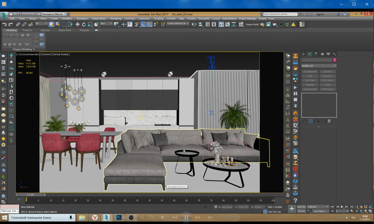The height and width of the screenshot is (224, 374).
Task: Open the Modifier List dropdown
Action: [318, 66]
